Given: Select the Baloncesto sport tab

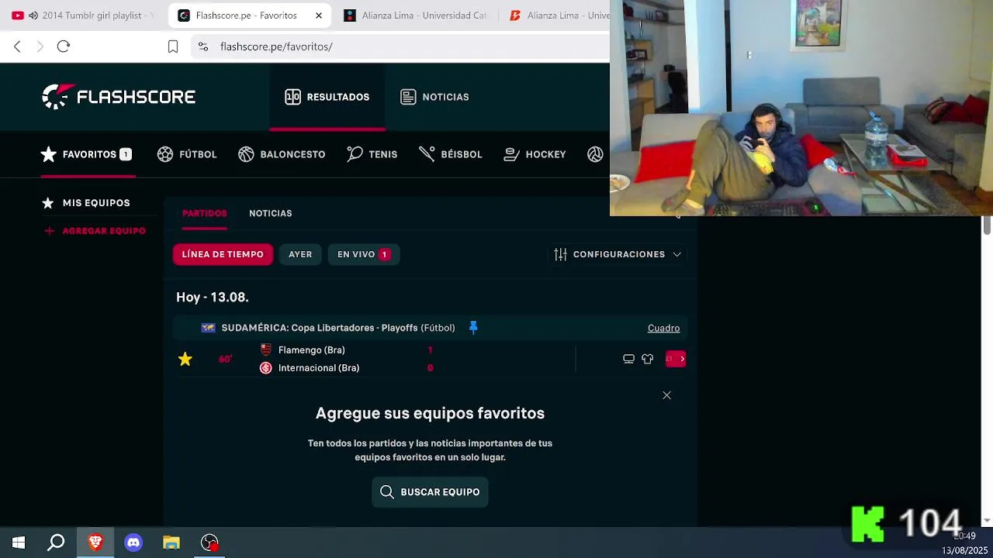Looking at the screenshot, I should 282,154.
